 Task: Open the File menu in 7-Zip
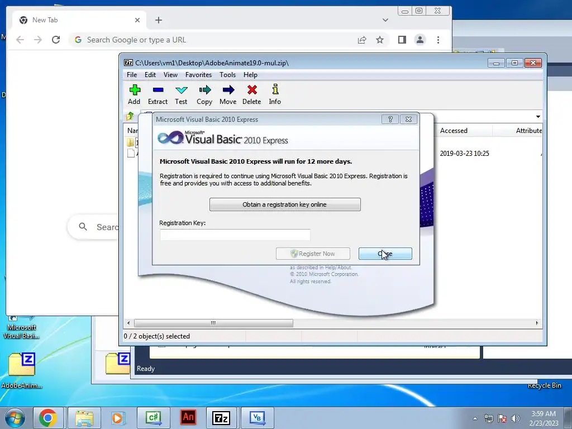pos(132,75)
